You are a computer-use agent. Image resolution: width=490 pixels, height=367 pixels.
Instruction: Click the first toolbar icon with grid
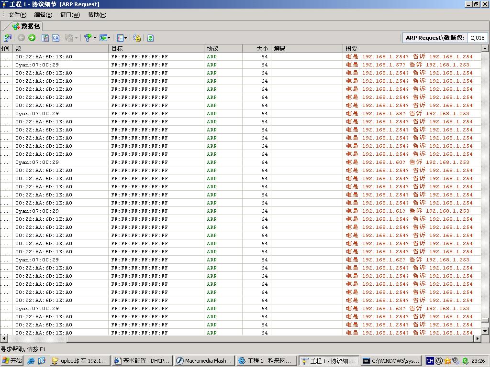[x=7, y=38]
